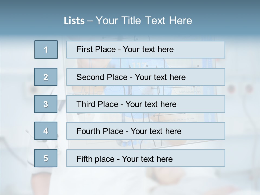Click the number 5 box
This screenshot has width=260, height=195.
(46, 158)
